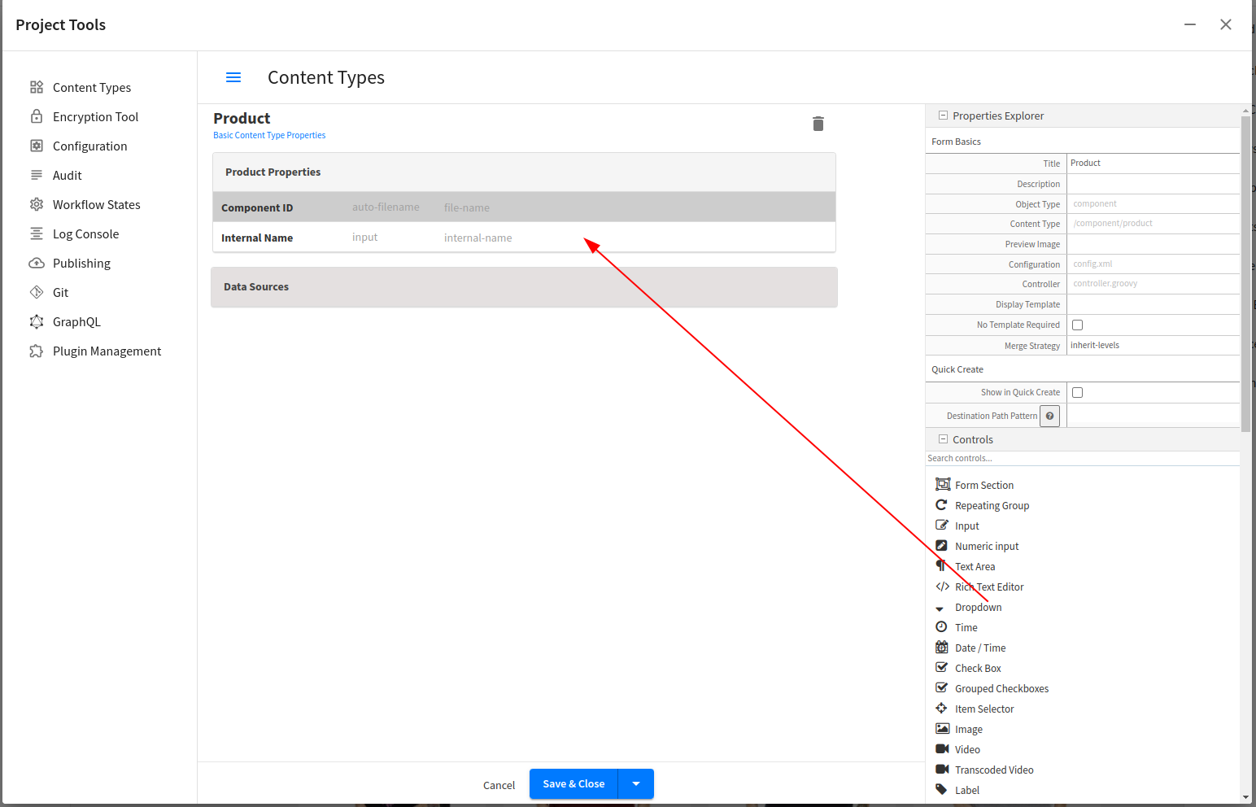
Task: Enable the No Template Required checkbox
Action: coord(1077,325)
